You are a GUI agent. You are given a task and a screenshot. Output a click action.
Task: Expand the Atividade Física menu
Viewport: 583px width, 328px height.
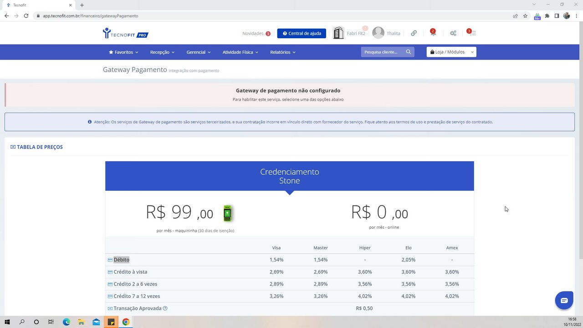[x=240, y=52]
